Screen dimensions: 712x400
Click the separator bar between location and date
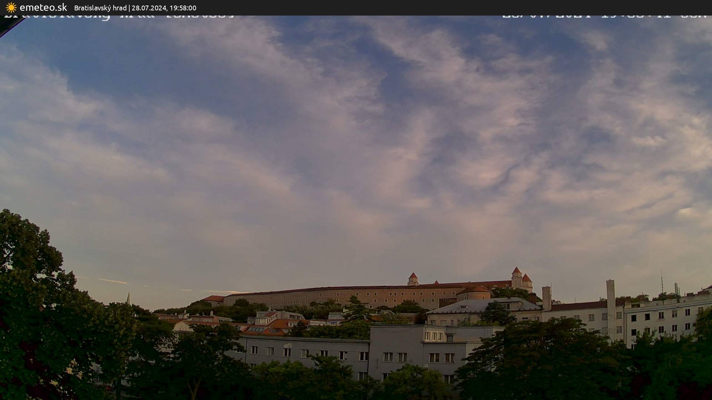point(130,8)
